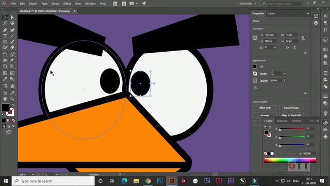Expand the Opacity value arrow

point(285,81)
